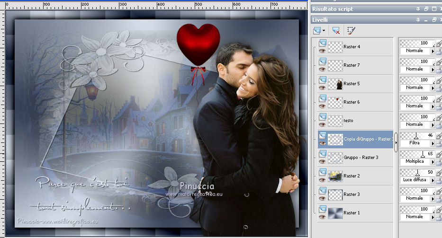442x238 pixels.
Task: Pin the Risultato script panel
Action: (x=418, y=9)
